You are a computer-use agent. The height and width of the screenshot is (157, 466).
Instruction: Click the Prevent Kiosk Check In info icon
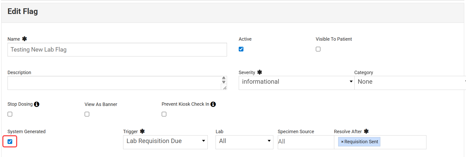tap(213, 104)
